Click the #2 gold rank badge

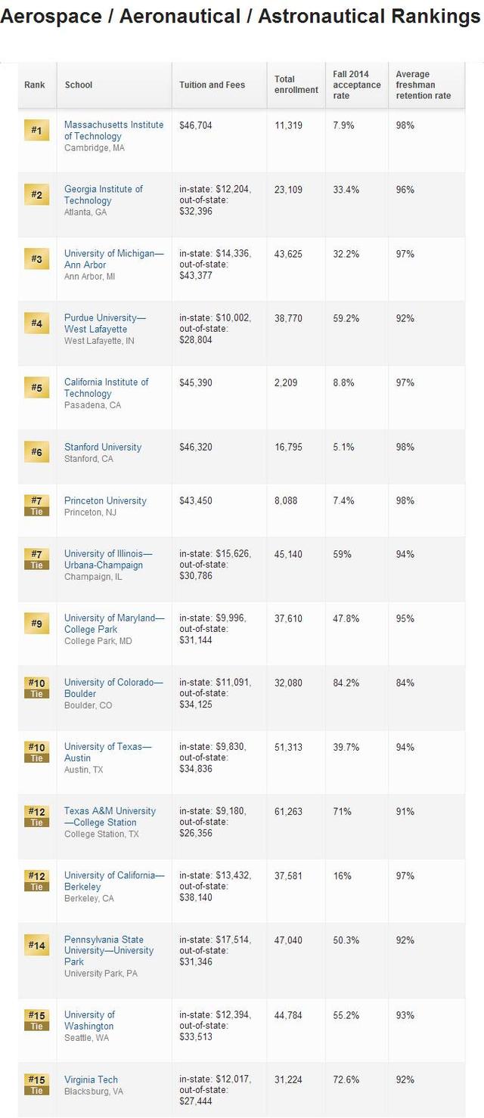(36, 195)
